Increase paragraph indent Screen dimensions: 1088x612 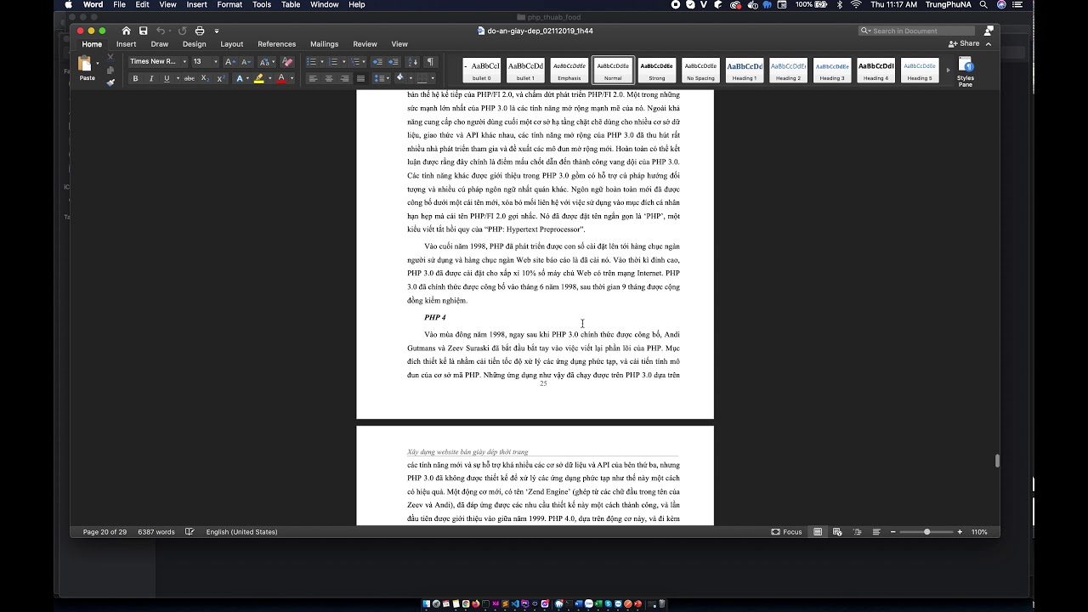click(x=393, y=62)
